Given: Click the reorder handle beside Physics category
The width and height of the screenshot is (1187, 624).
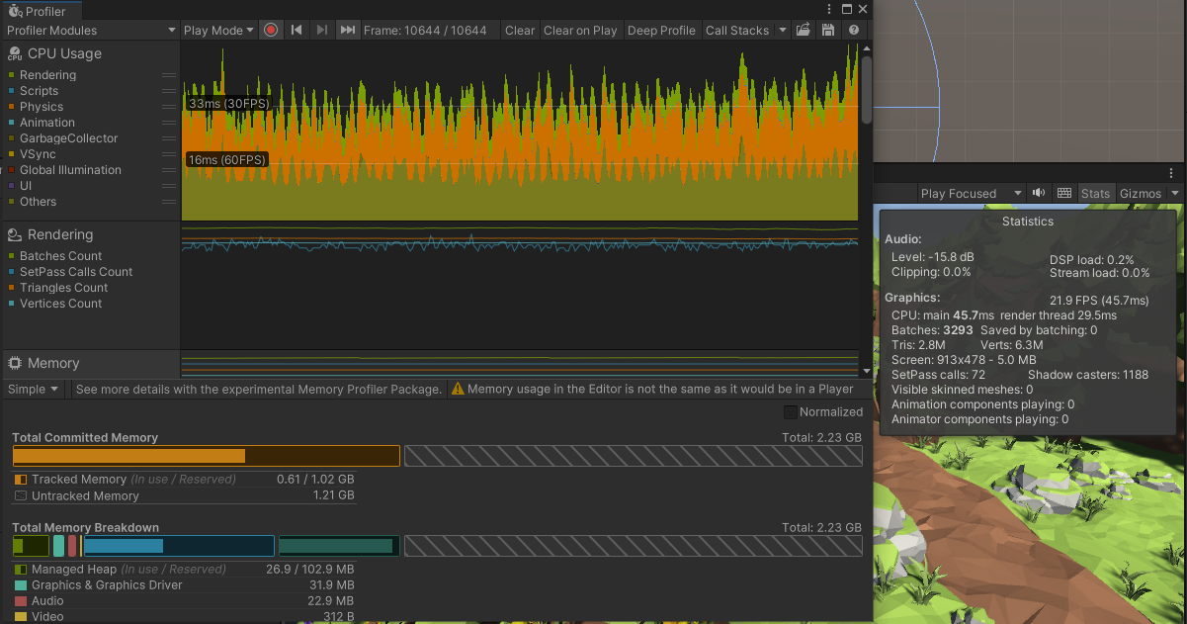Looking at the screenshot, I should tap(169, 107).
